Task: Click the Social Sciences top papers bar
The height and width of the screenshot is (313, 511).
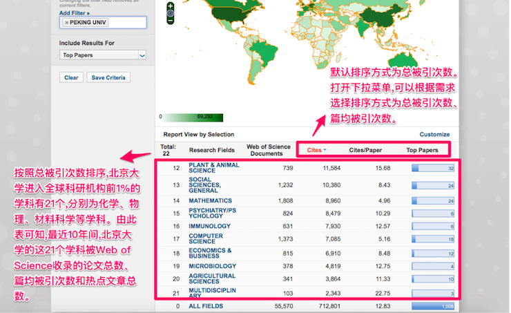Action: (x=433, y=185)
